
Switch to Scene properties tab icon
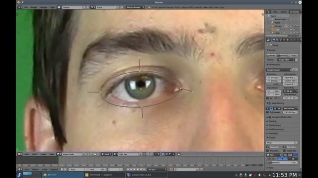pyautogui.click(x=281, y=40)
